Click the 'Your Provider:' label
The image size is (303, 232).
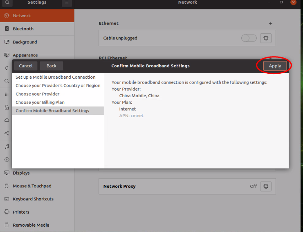[126, 89]
